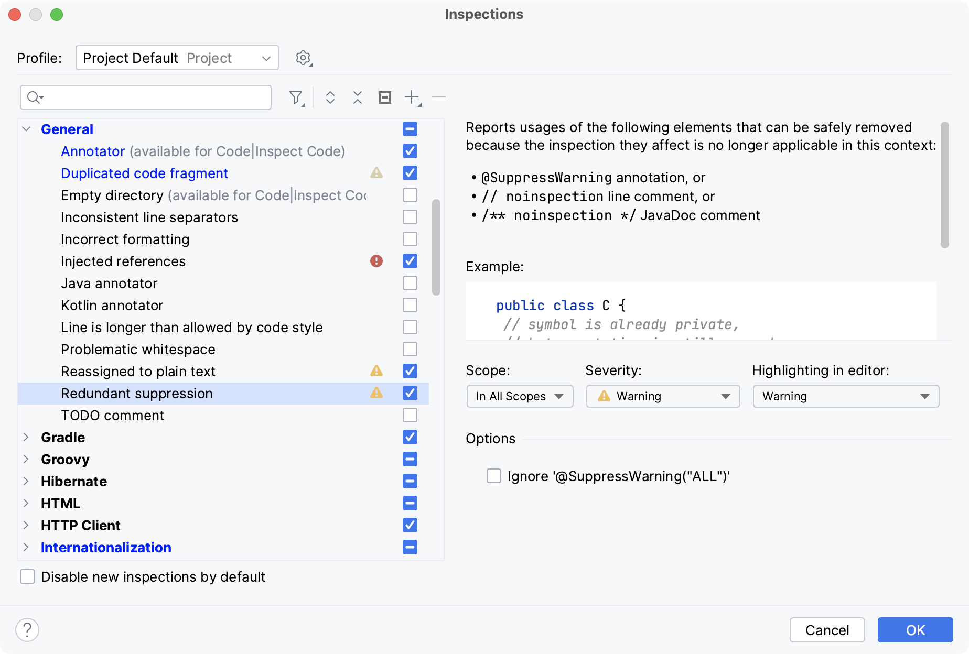Check Disable new inspections by default
This screenshot has height=654, width=969.
[x=27, y=576]
